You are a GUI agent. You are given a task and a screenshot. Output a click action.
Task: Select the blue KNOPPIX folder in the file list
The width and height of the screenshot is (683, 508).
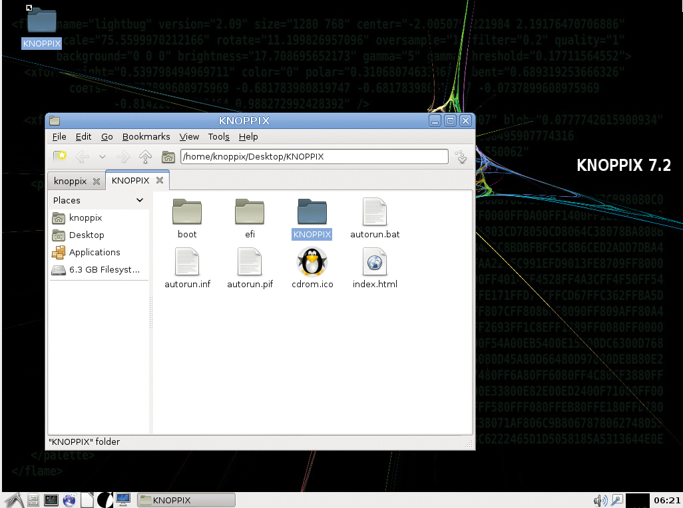point(312,218)
